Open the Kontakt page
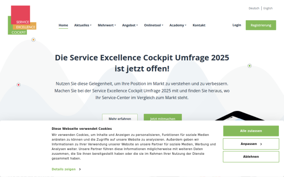This screenshot has width=284, height=177. (199, 25)
